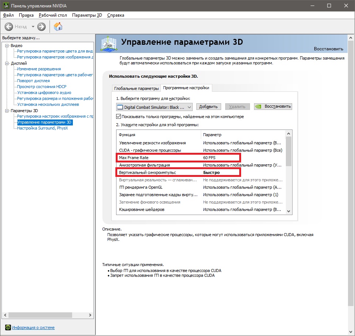
Task: Click the Добавить button
Action: [x=208, y=107]
